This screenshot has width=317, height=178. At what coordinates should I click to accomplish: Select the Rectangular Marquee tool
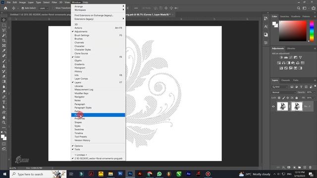pyautogui.click(x=4, y=25)
